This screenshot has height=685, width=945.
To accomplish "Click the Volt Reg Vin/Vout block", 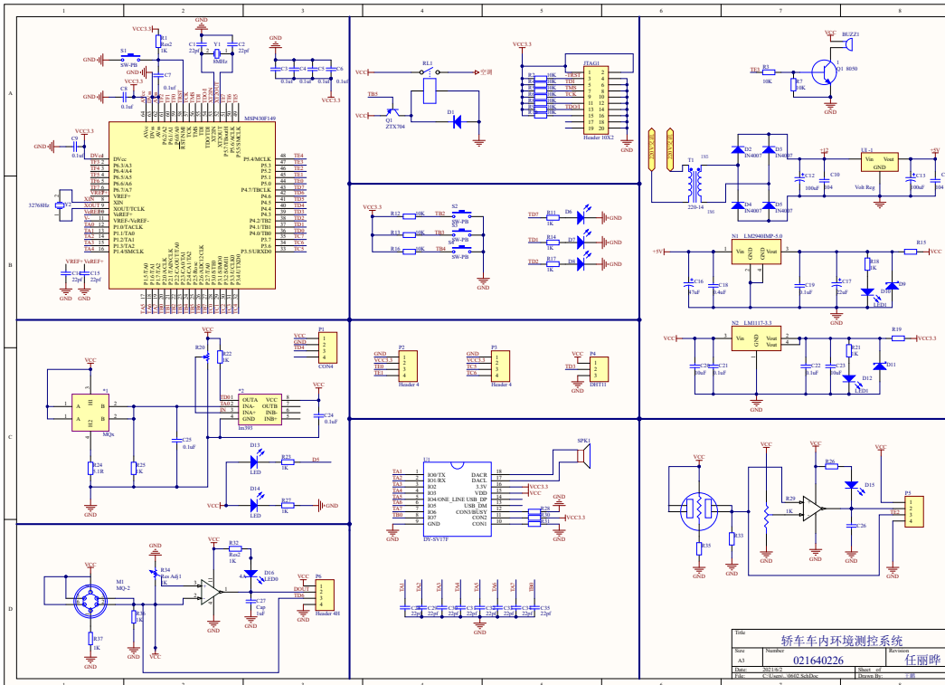I will tap(880, 162).
